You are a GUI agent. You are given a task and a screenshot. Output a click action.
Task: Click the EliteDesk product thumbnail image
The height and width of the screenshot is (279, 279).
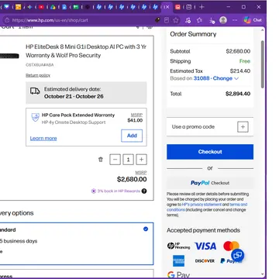point(9,56)
